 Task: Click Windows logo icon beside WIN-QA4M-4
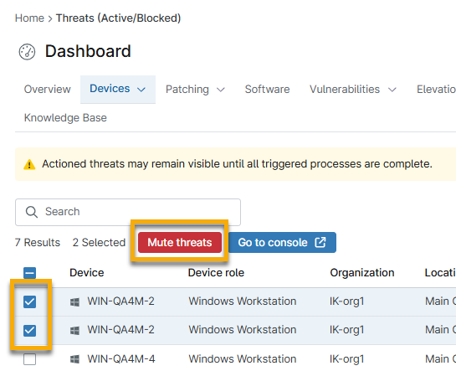tap(74, 359)
